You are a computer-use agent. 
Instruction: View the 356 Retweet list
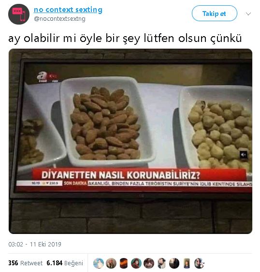pyautogui.click(x=26, y=263)
